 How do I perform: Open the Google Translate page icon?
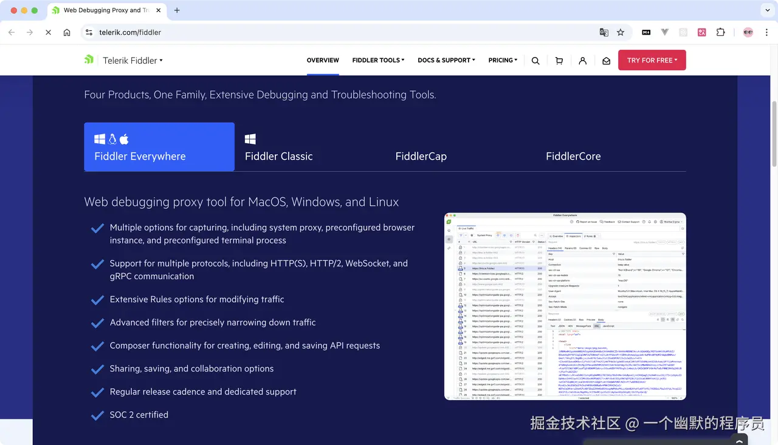point(604,32)
